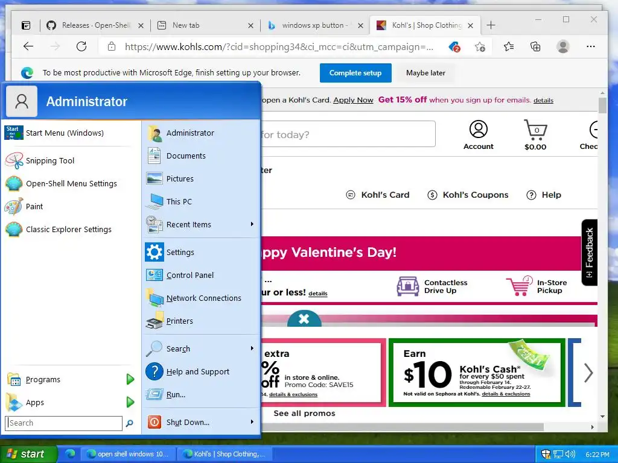
Task: Click the Kohl's search box
Action: click(x=348, y=134)
